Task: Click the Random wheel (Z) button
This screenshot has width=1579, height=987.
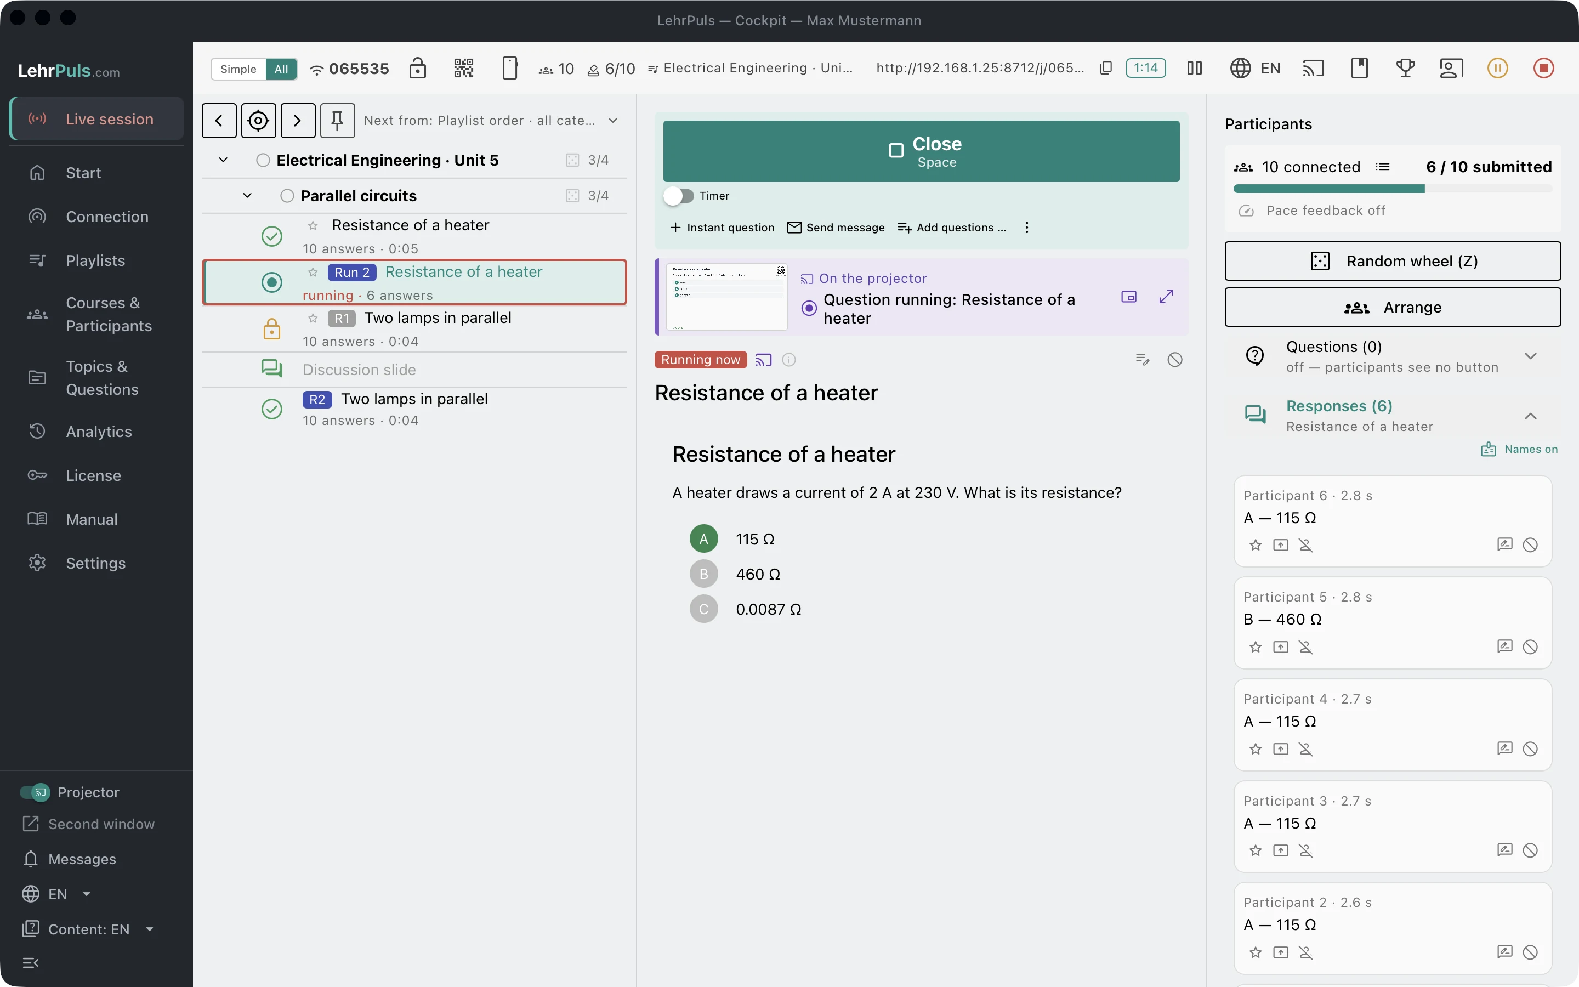Action: (1393, 261)
